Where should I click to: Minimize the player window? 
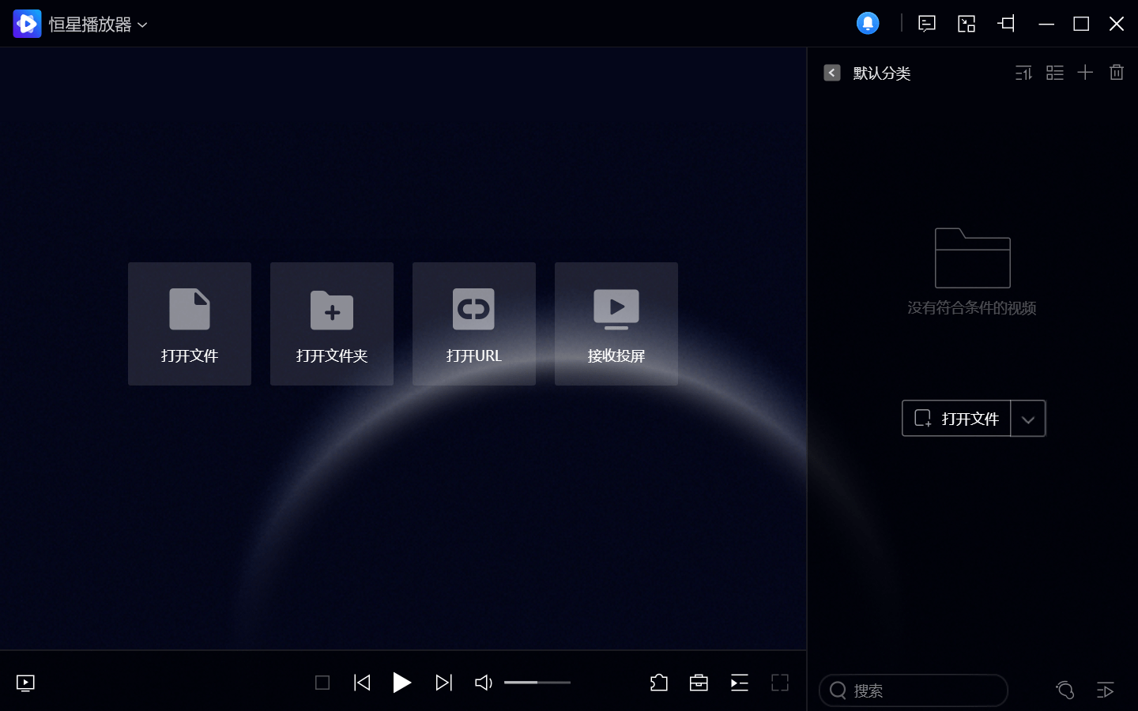(x=1046, y=24)
